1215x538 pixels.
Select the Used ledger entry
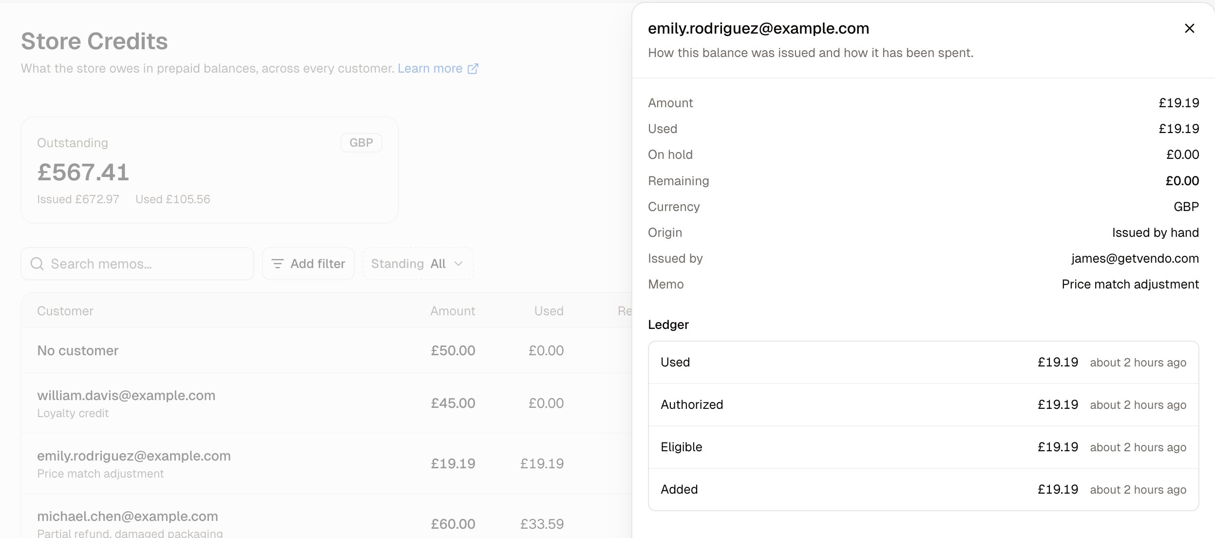(923, 363)
